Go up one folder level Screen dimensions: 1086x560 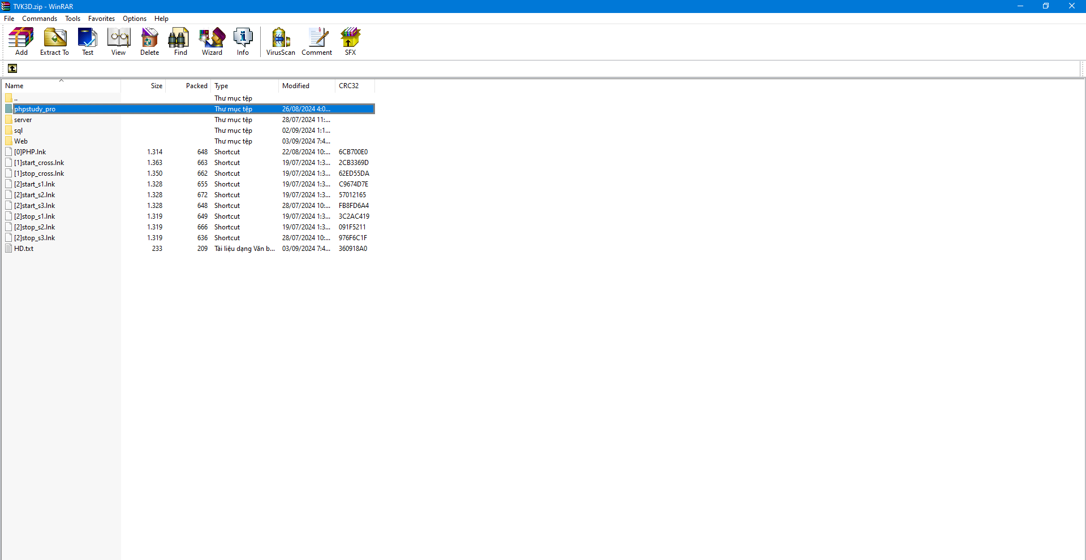(x=12, y=68)
